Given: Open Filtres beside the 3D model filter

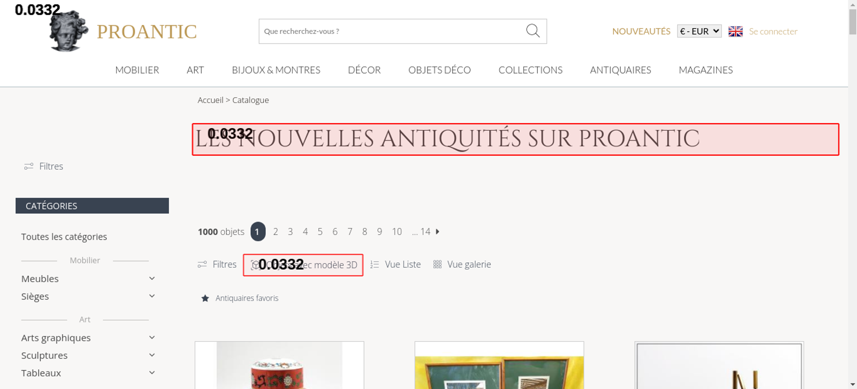Looking at the screenshot, I should 217,264.
